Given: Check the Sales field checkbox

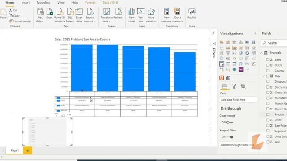Looking at the screenshot, I should click(x=268, y=59).
